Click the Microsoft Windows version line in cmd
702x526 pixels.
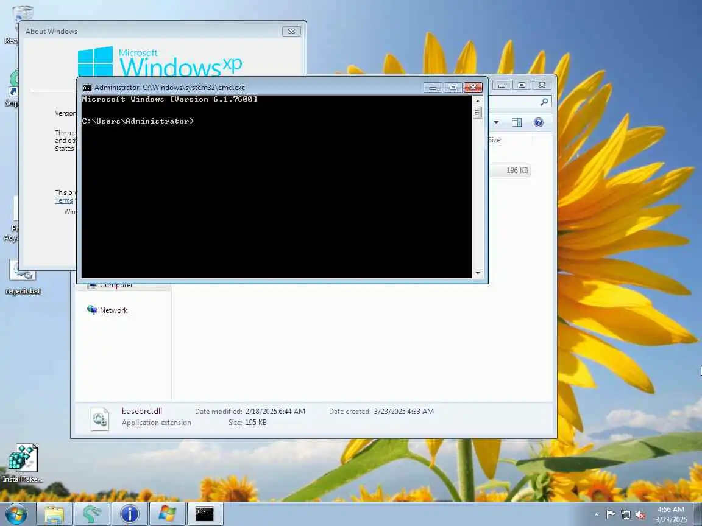169,99
